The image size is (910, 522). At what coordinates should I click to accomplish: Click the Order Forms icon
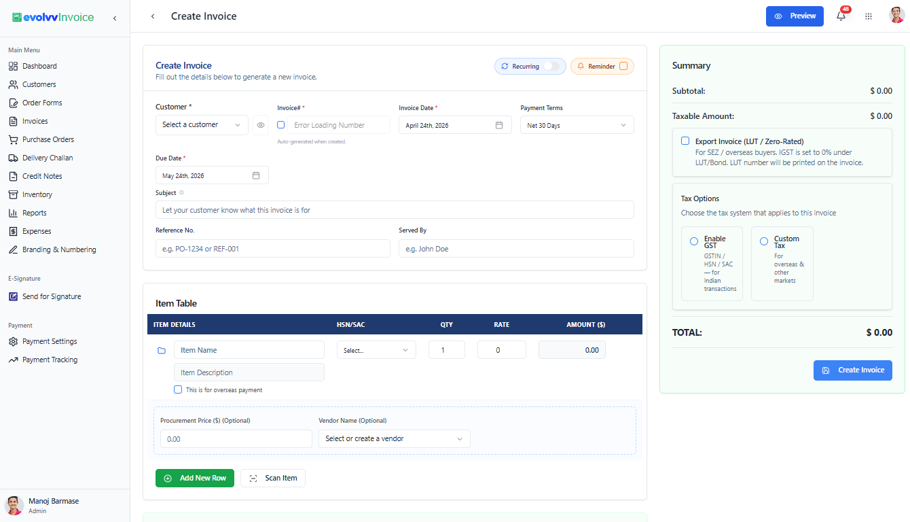coord(13,103)
